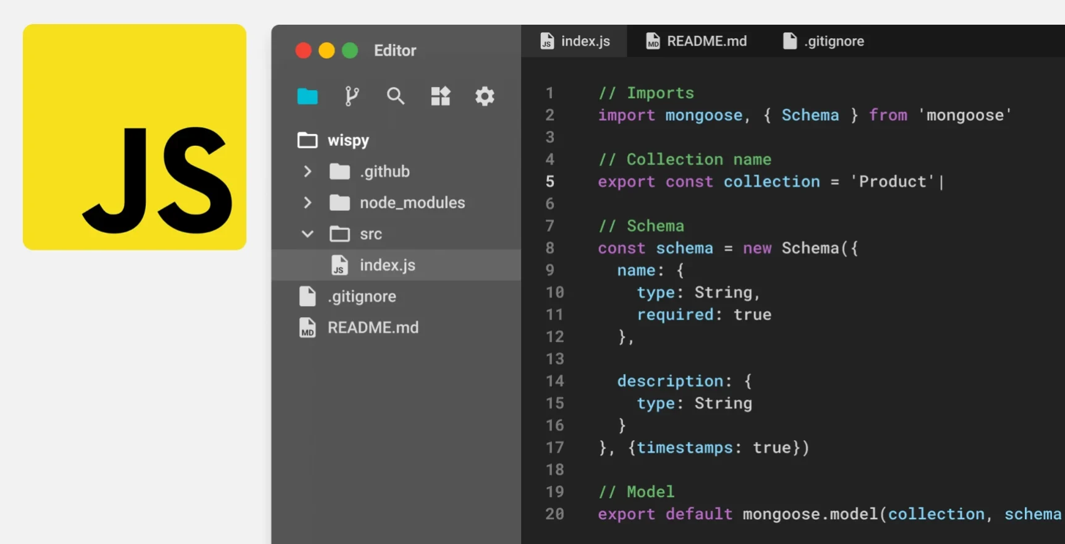Click line number 20 in gutter
The width and height of the screenshot is (1065, 544).
tap(554, 514)
